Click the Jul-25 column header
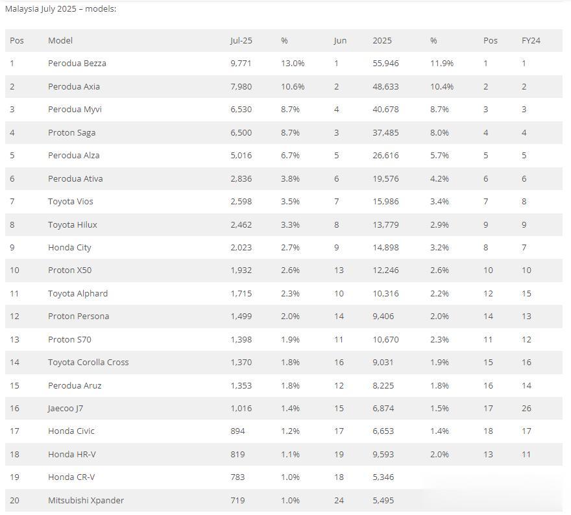 coord(241,40)
